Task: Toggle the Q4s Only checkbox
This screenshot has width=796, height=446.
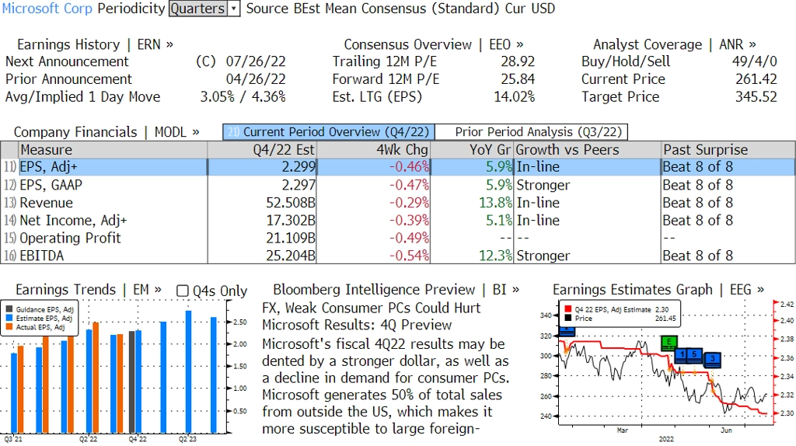Action: point(182,291)
